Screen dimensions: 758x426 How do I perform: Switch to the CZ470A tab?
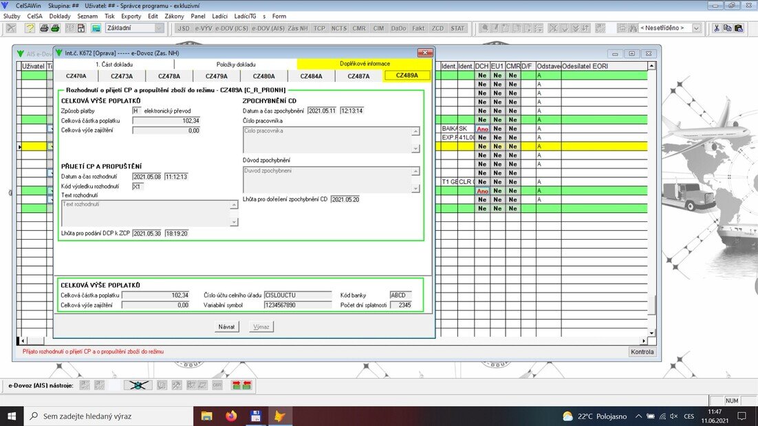76,76
